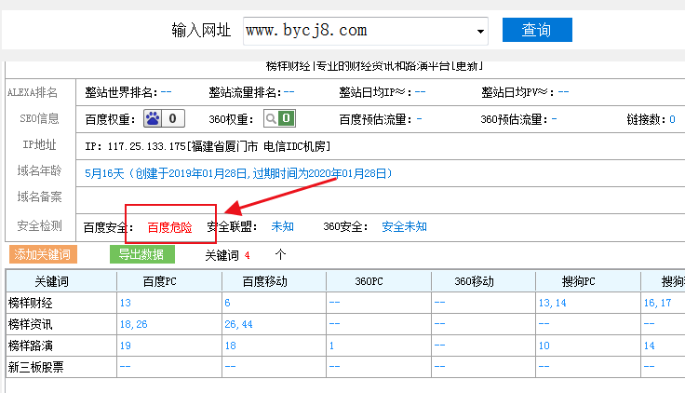Image resolution: width=685 pixels, height=393 pixels.
Task: Click 百度移动 rank 26, 44 cell
Action: 238,324
